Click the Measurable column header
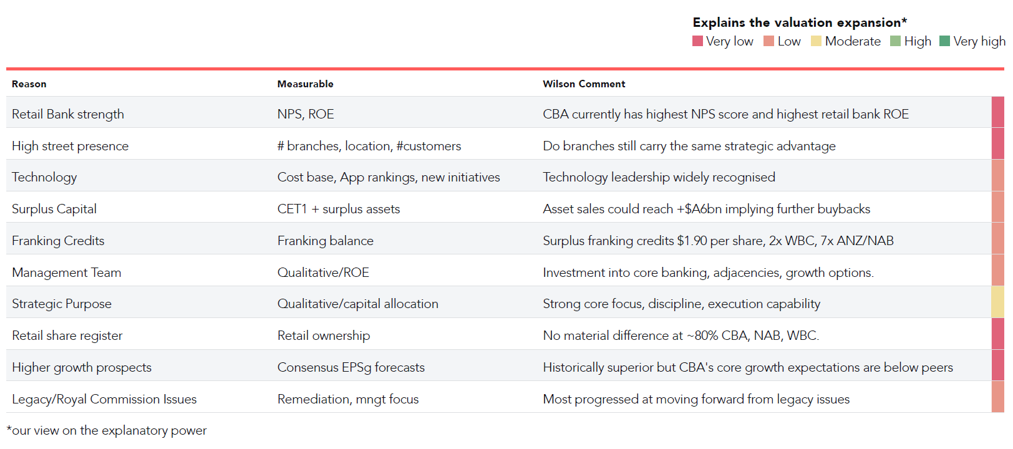Screen dimensions: 1013x449 305,84
